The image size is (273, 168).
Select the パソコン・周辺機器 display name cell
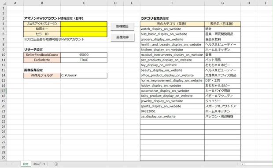222,117
